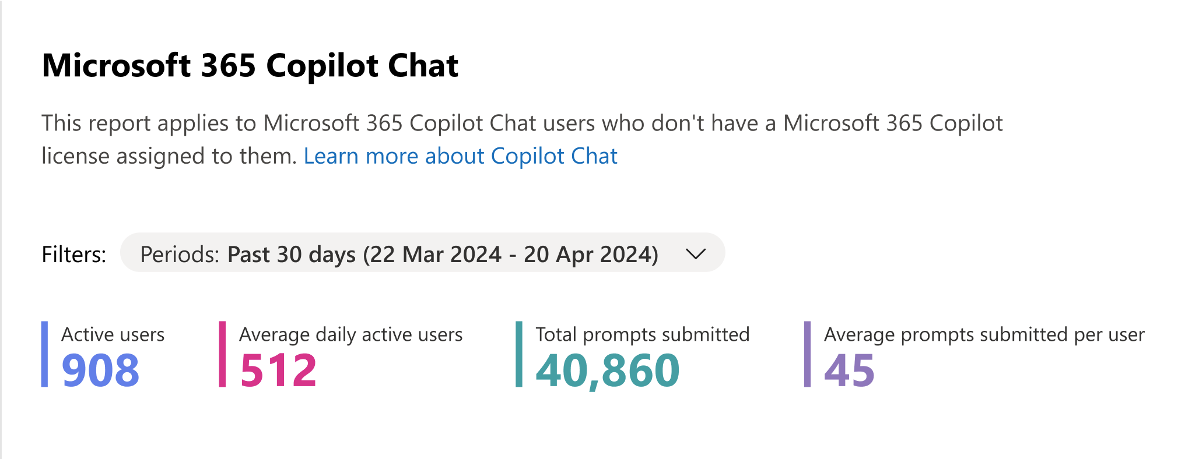
Task: Click the 45 average prompts value
Action: click(849, 370)
